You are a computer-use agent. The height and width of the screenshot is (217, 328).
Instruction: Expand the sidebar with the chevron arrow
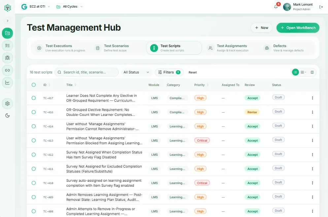pos(8,21)
